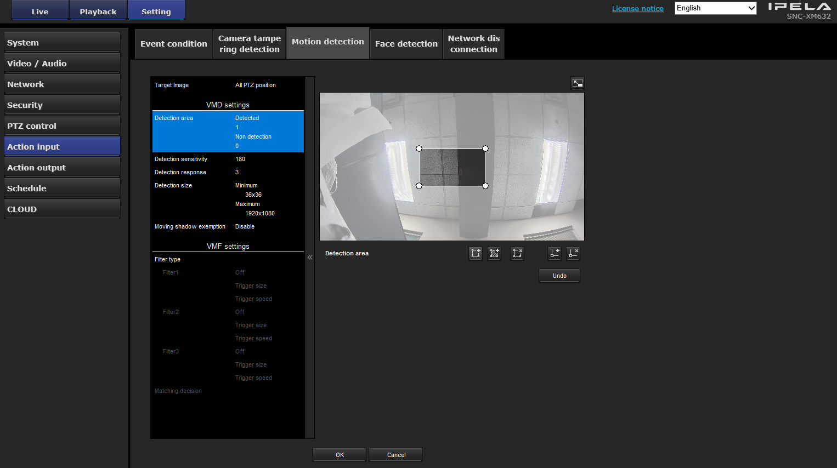
Task: Click the add detection area icon
Action: [476, 253]
